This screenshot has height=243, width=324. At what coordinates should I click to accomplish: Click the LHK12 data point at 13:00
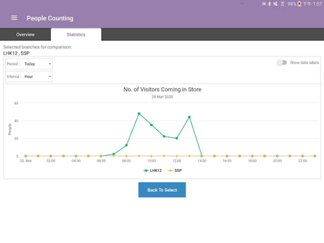click(189, 117)
